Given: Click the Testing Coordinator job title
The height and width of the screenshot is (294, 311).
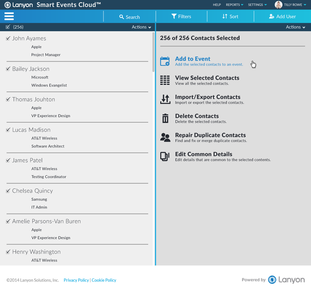Looking at the screenshot, I should pos(49,177).
